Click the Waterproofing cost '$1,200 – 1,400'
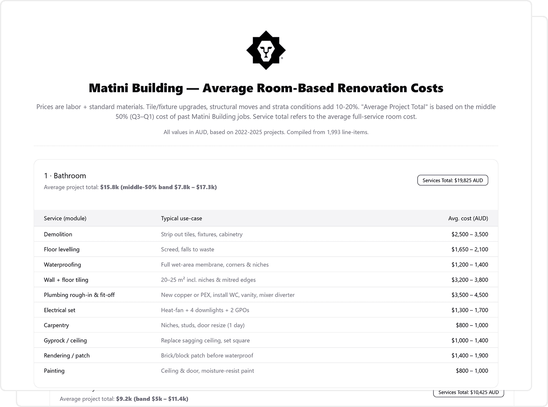548x407 pixels. [x=470, y=264]
